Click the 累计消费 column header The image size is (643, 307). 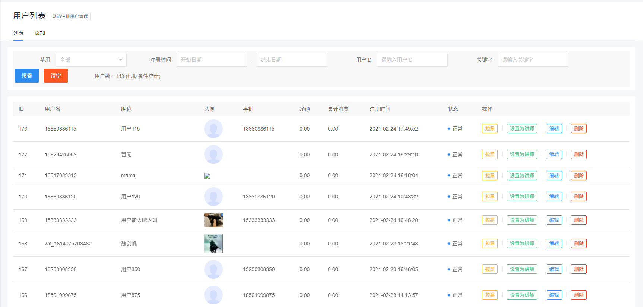(338, 109)
